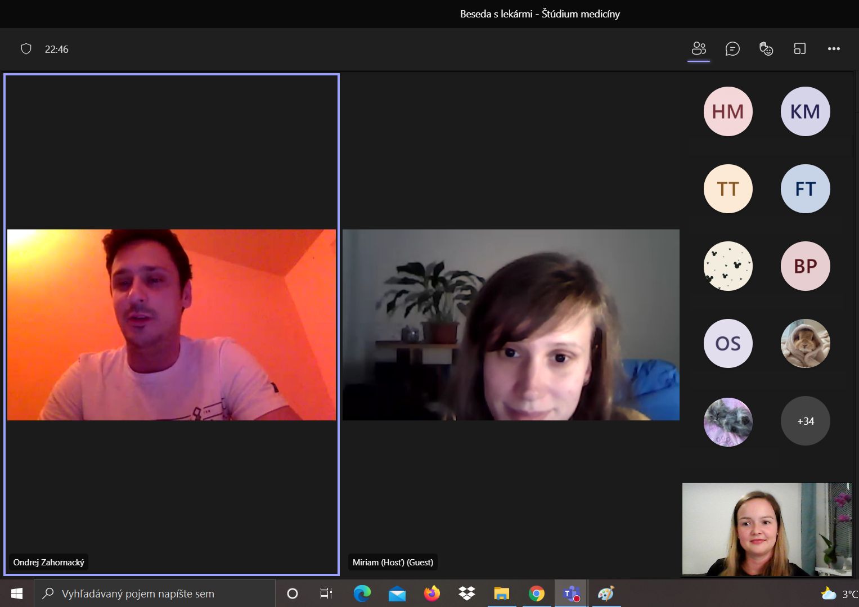Launch Firefox from taskbar
This screenshot has width=859, height=607.
(432, 593)
